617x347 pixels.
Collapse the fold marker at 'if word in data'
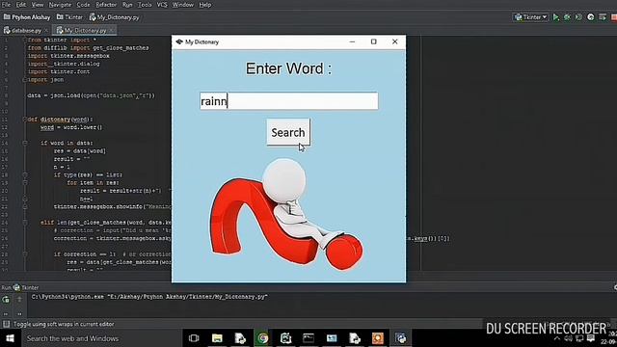[x=25, y=143]
